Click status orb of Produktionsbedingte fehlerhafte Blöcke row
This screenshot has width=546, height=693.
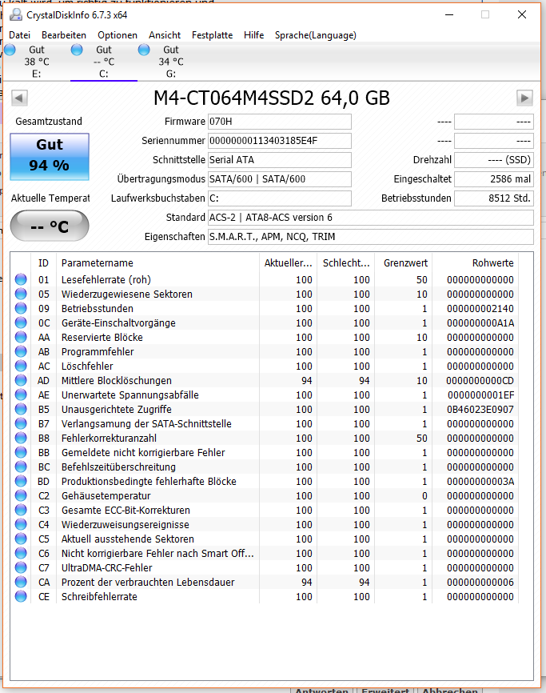pos(21,481)
